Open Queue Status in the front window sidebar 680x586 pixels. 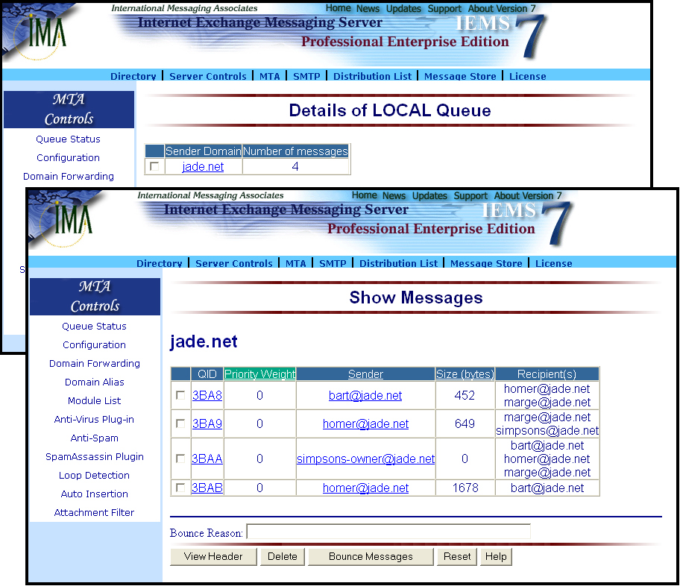(94, 327)
